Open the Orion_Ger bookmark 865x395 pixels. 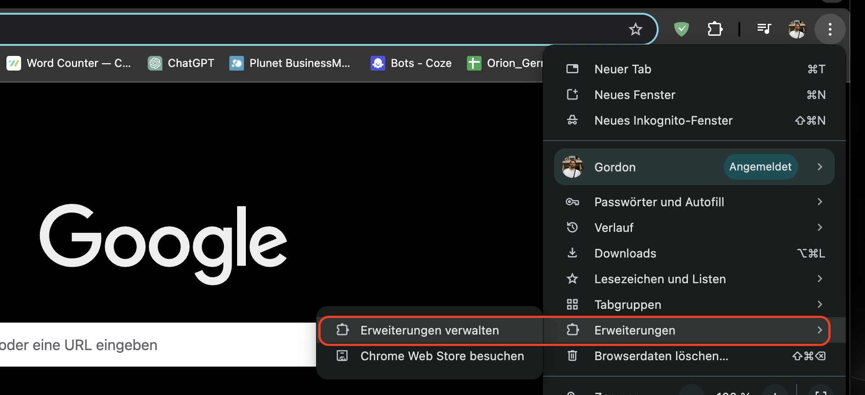pos(505,63)
